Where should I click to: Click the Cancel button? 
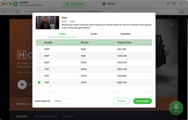121,101
